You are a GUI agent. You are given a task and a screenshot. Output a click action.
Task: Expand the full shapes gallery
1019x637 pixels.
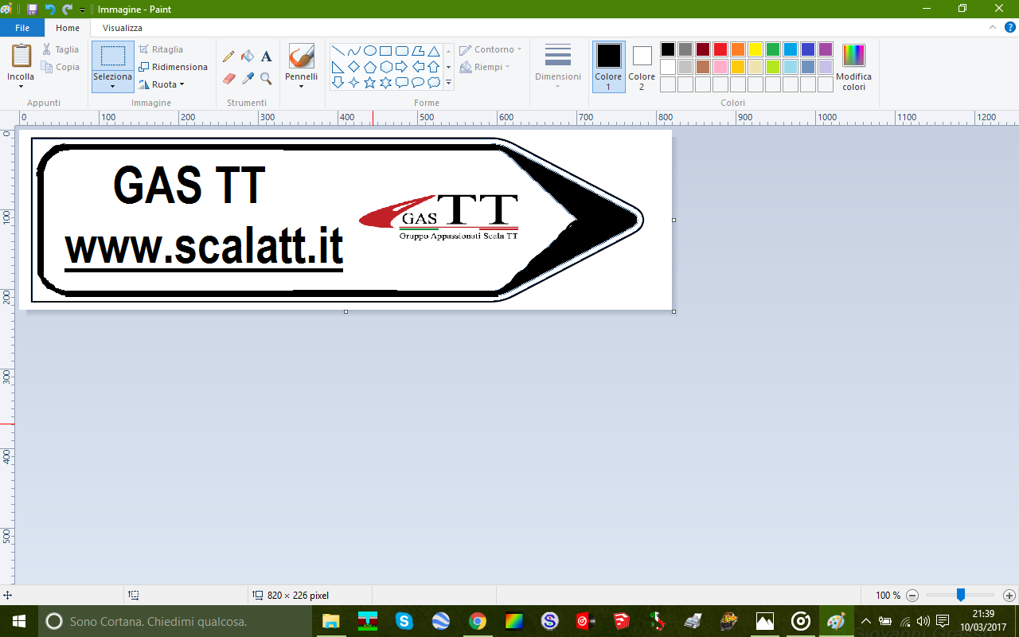click(x=448, y=82)
